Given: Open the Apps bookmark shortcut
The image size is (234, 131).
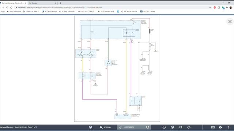Looking at the screenshot, I should click(x=3, y=11).
